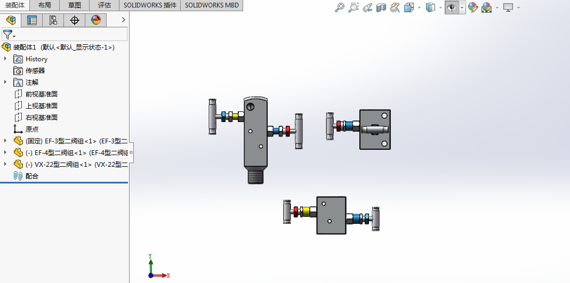The image size is (570, 283).
Task: Switch to the 装配体 tab
Action: point(15,5)
